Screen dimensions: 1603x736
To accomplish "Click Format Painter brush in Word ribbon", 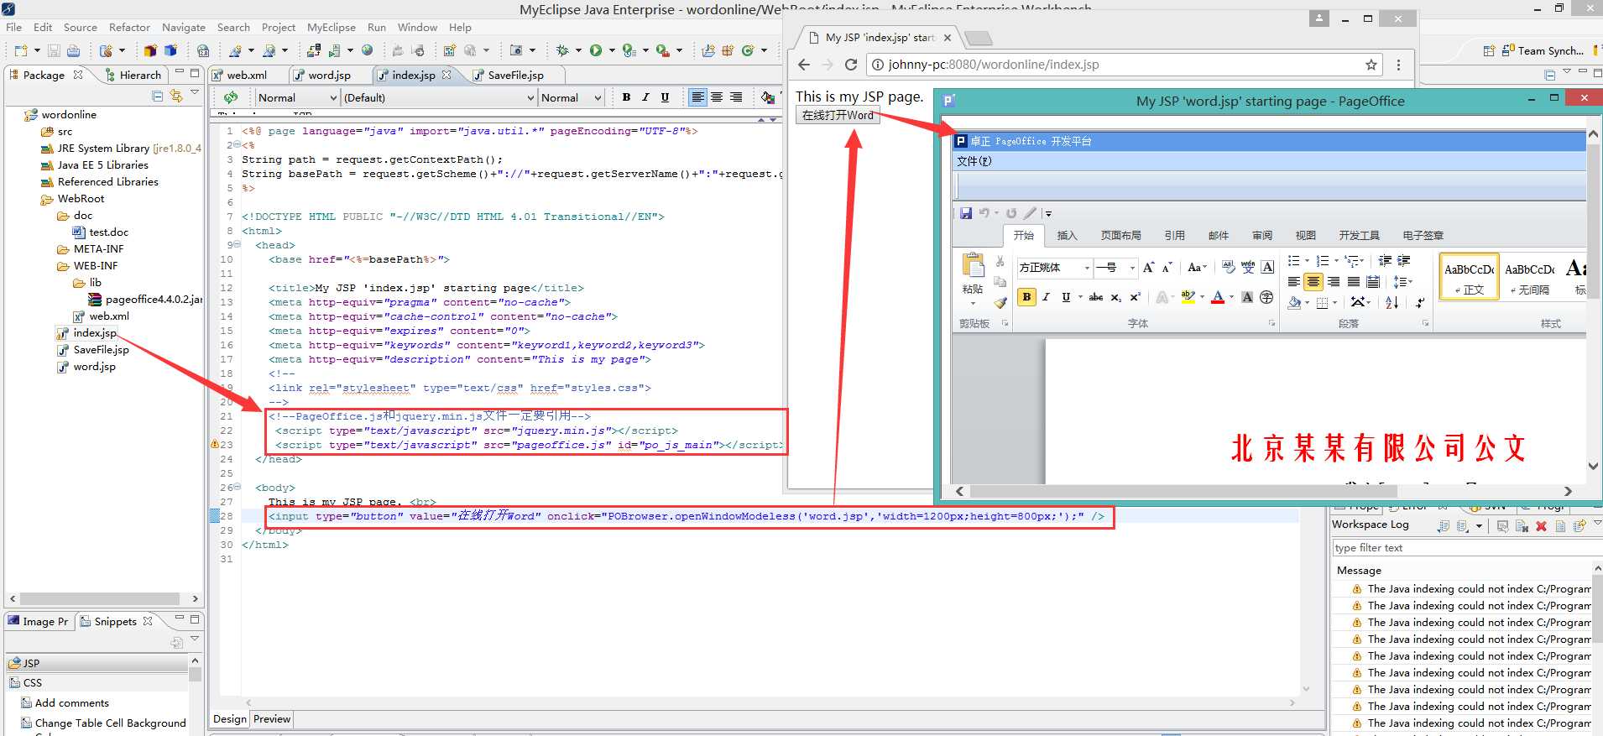I will pyautogui.click(x=1000, y=302).
